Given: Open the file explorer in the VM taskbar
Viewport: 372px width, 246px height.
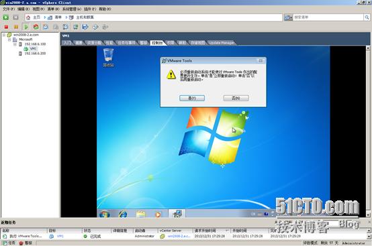Looking at the screenshot, I should [x=141, y=214].
